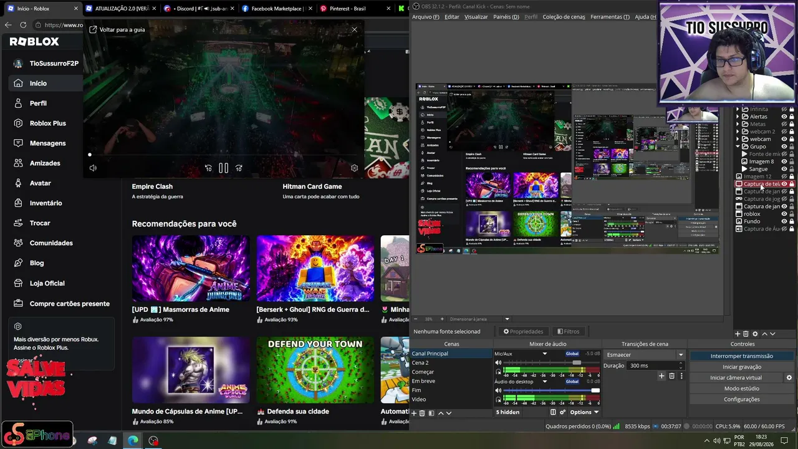Toggle visibility of Grupo source
This screenshot has height=449, width=798.
click(784, 147)
